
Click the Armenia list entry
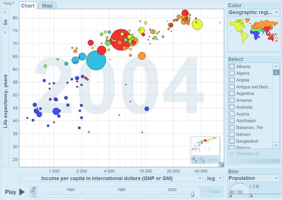coord(244,100)
